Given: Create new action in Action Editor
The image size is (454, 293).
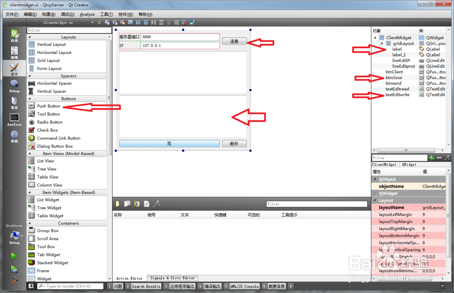Looking at the screenshot, I should (x=117, y=204).
